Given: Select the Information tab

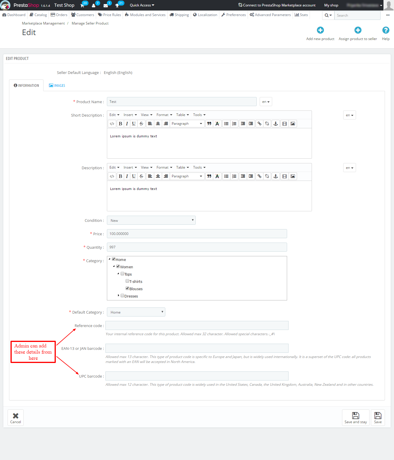Looking at the screenshot, I should coord(26,86).
